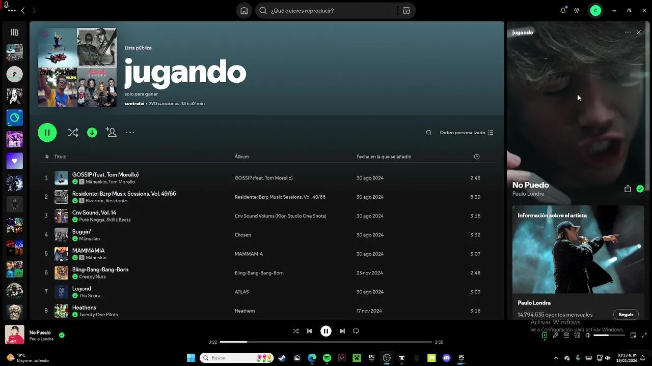Open the play queue
This screenshot has height=366, width=652.
(x=566, y=335)
